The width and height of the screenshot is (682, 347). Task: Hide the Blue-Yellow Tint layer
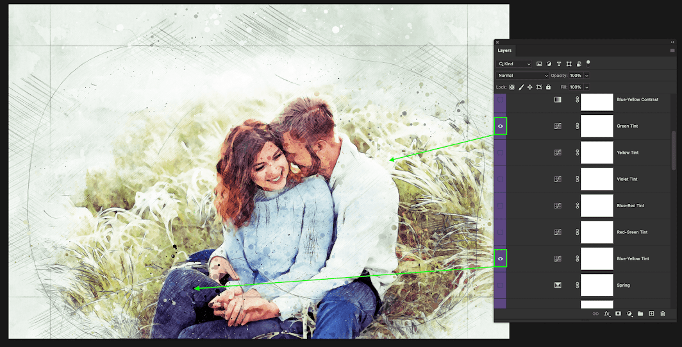click(500, 258)
